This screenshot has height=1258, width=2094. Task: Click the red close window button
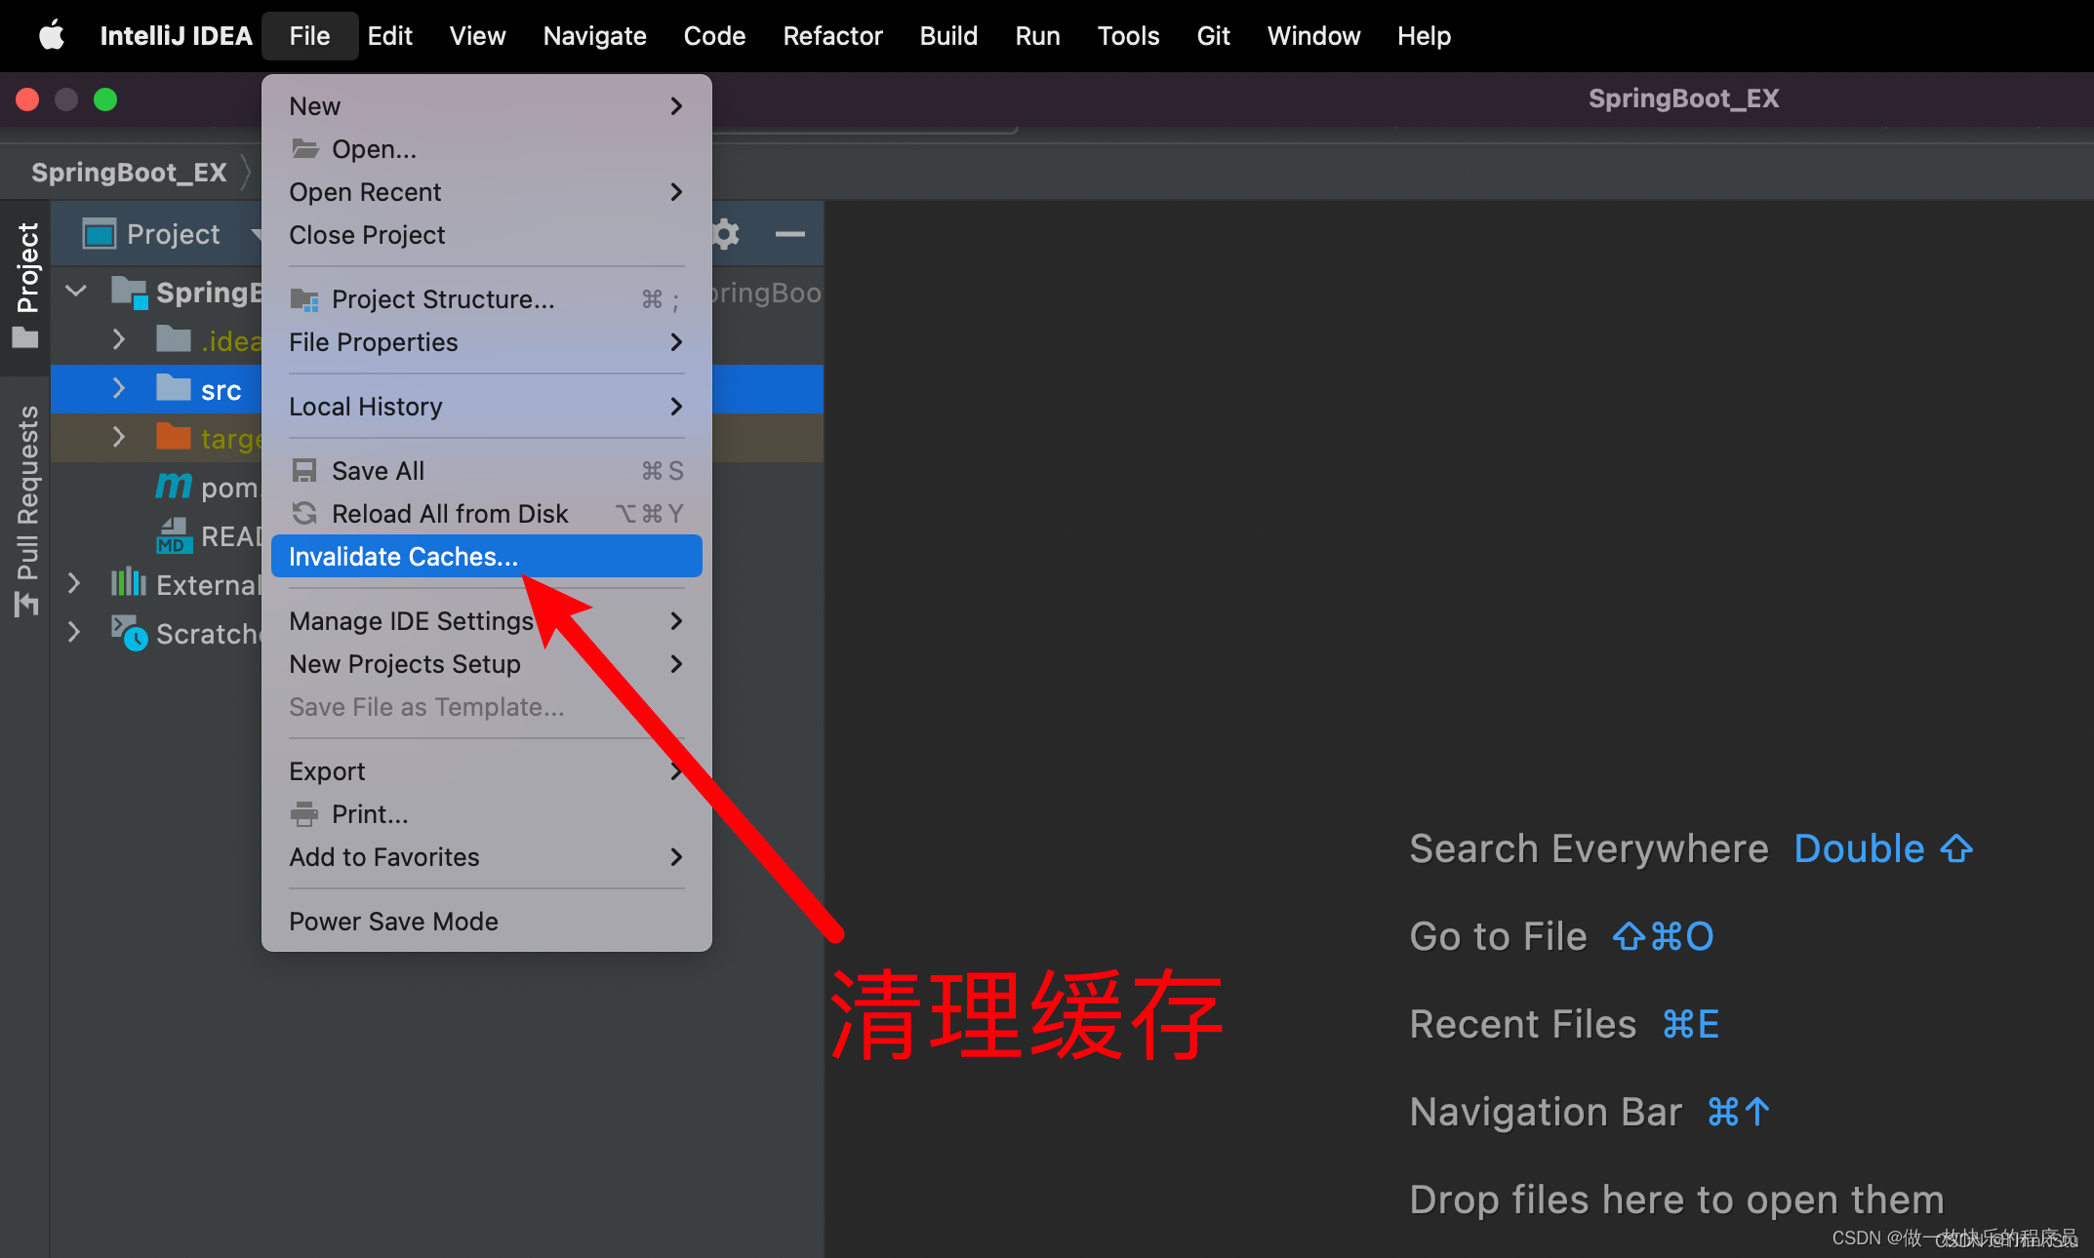pos(27,99)
